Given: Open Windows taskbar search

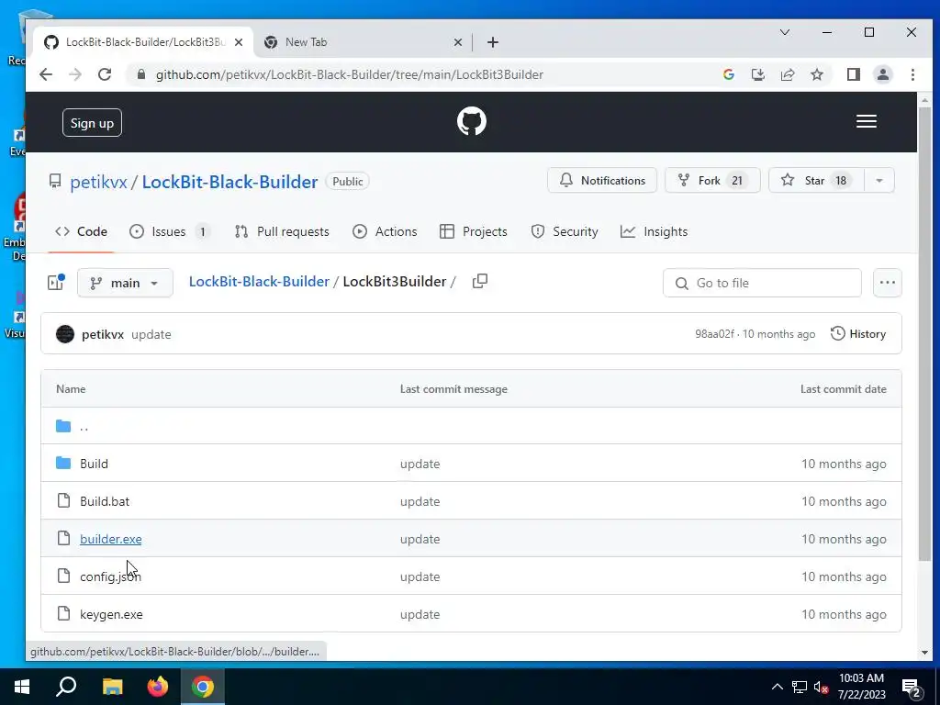Looking at the screenshot, I should (x=66, y=687).
